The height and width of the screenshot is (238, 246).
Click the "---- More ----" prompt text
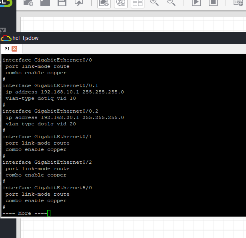[25, 213]
